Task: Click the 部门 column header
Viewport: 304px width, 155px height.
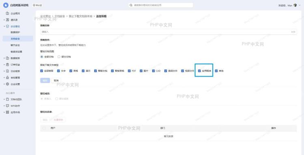Action: [163, 128]
